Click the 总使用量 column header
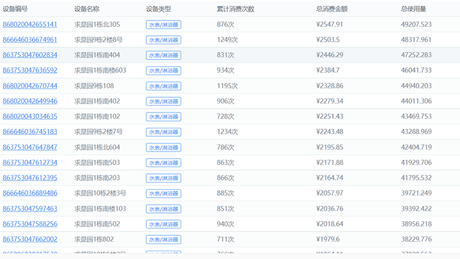 (413, 9)
